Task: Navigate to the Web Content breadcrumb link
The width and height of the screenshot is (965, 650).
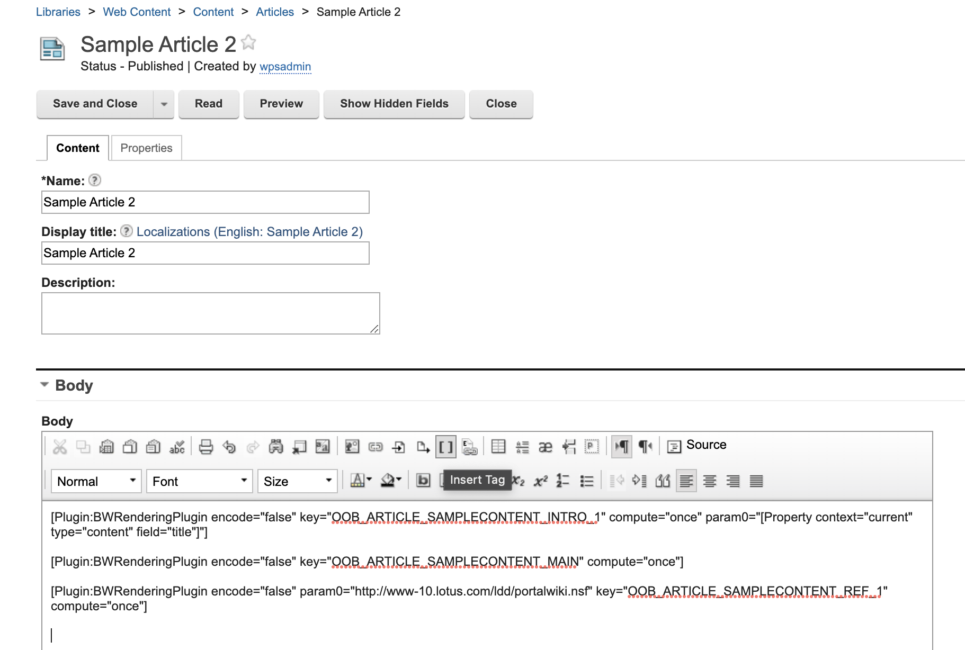Action: click(137, 12)
